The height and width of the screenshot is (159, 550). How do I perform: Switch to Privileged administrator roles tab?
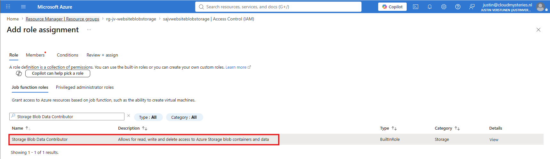(x=85, y=87)
